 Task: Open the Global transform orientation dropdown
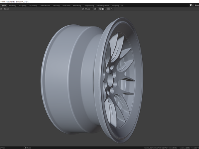(x=87, y=9)
